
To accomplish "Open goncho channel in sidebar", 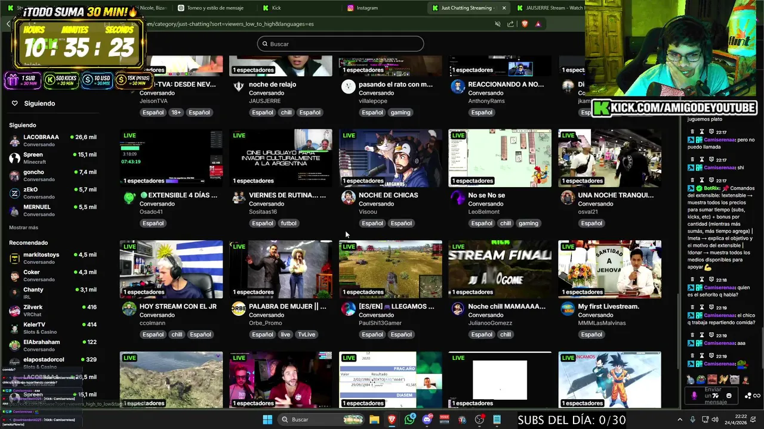I will pyautogui.click(x=53, y=175).
